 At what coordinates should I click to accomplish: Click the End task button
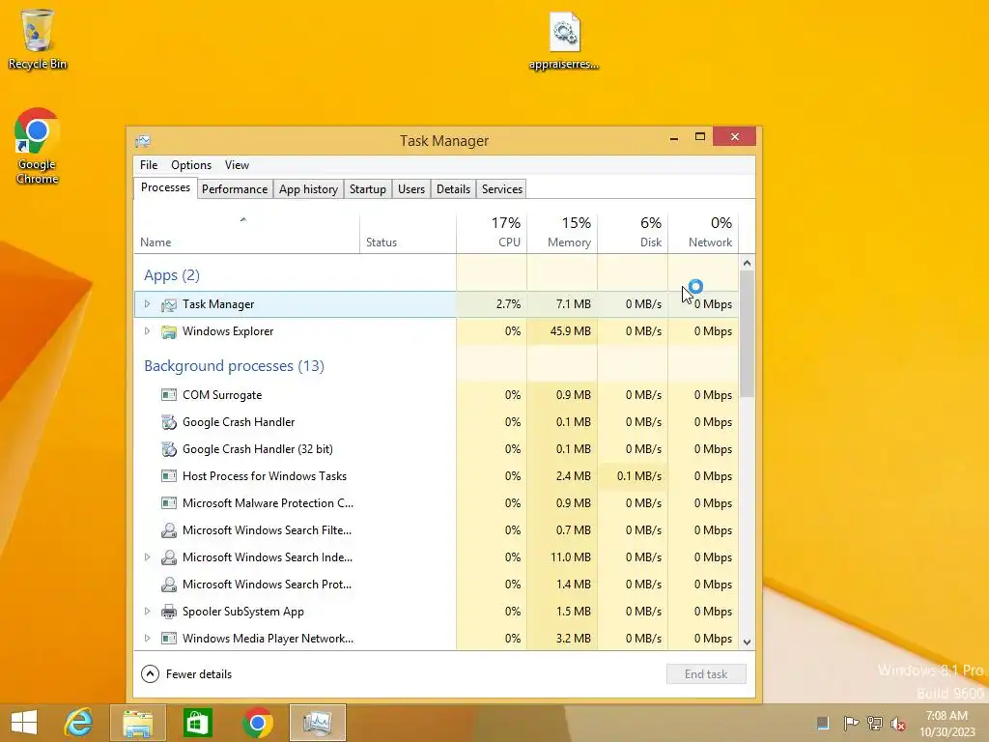[x=706, y=673]
